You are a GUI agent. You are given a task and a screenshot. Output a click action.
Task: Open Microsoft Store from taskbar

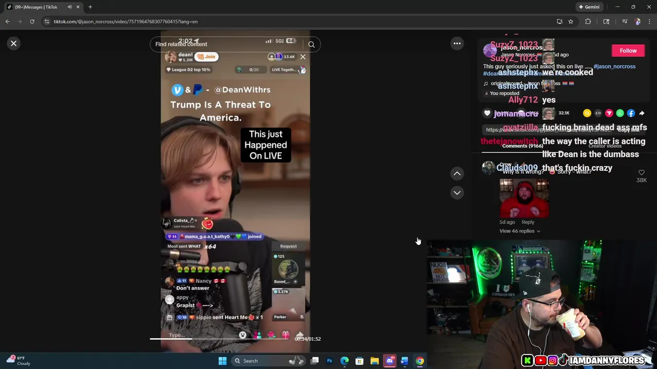point(359,361)
